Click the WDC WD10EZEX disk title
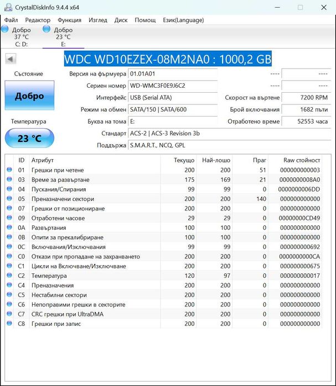Screen dimensions: 336x386 click(168, 59)
